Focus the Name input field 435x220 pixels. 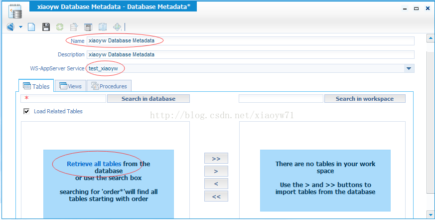251,41
